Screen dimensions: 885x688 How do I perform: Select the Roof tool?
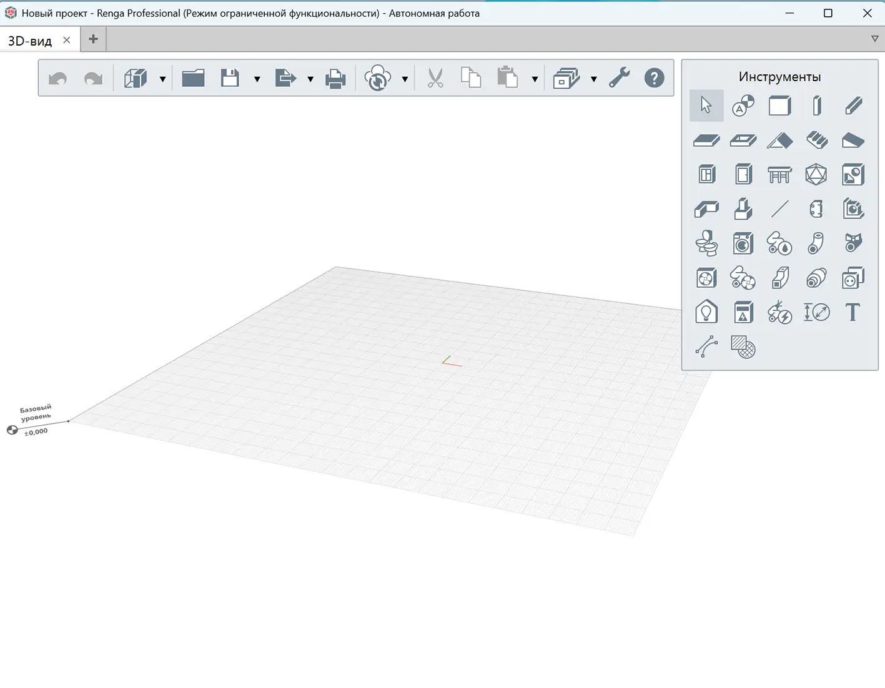click(779, 140)
